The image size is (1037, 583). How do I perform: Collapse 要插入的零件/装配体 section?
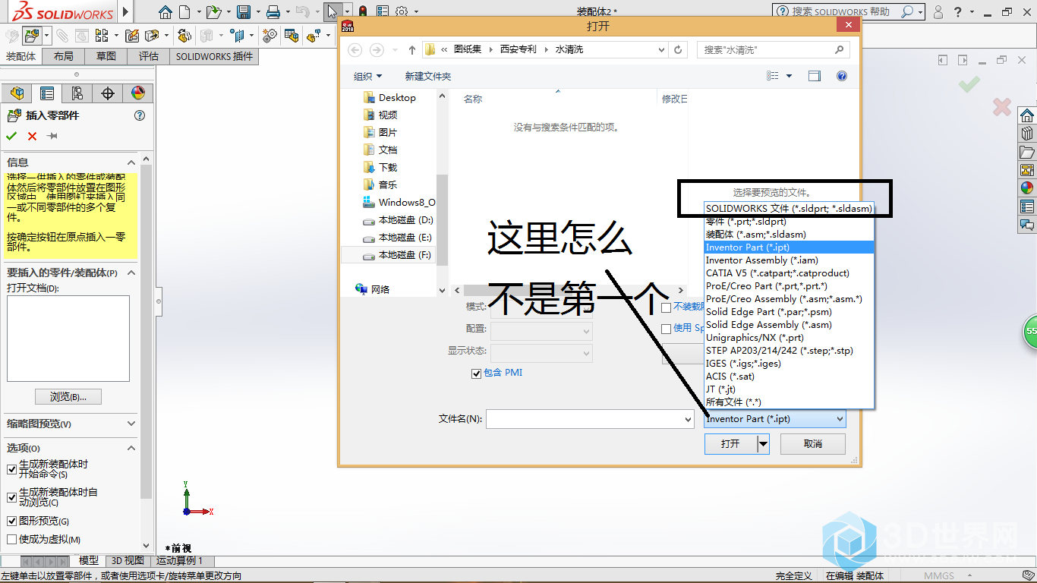(x=131, y=273)
